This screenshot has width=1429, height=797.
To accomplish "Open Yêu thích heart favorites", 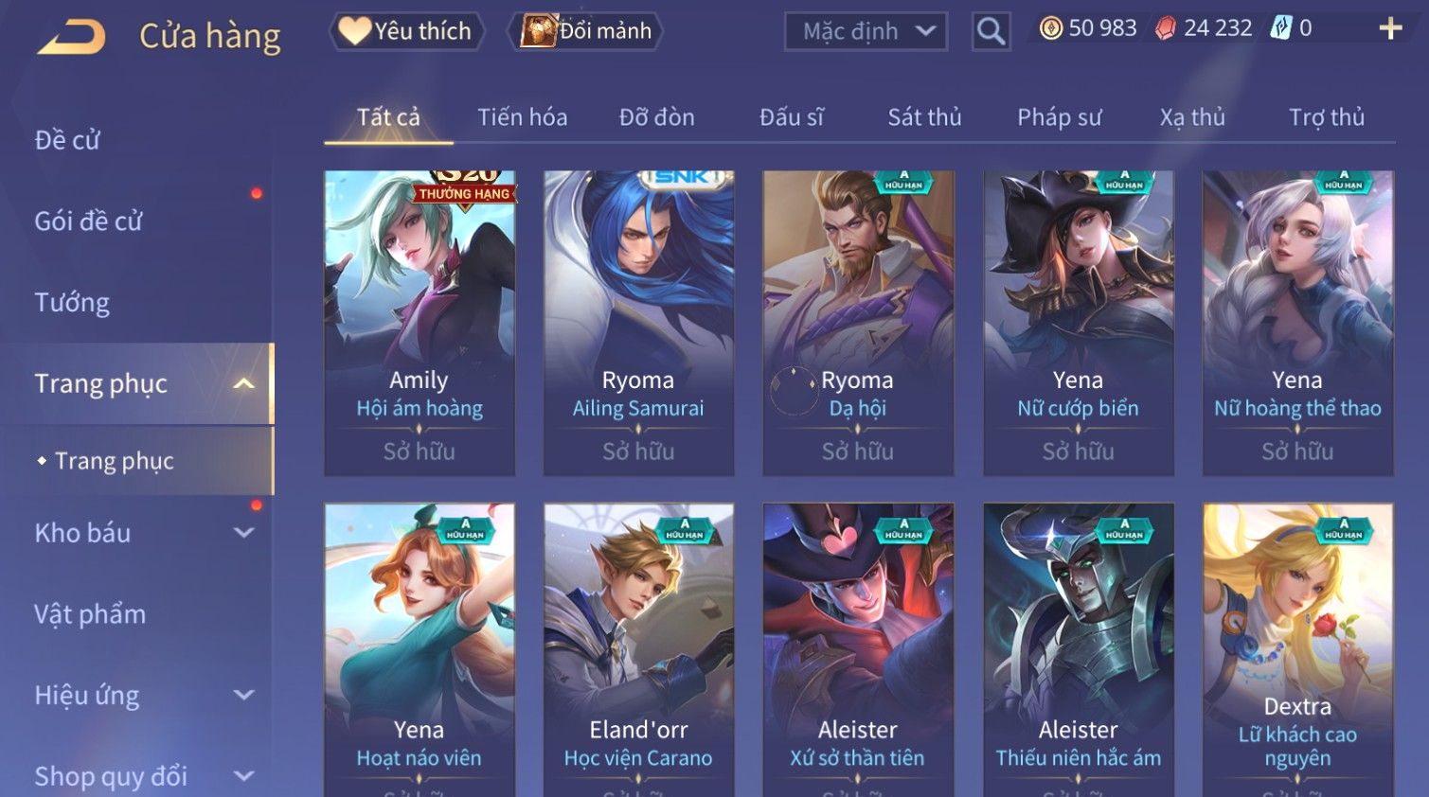I will 406,31.
